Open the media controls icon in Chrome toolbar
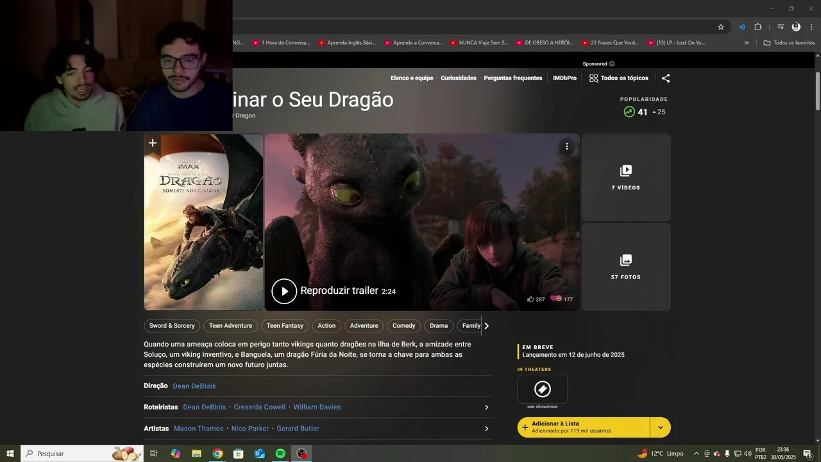This screenshot has height=462, width=821. (x=781, y=27)
